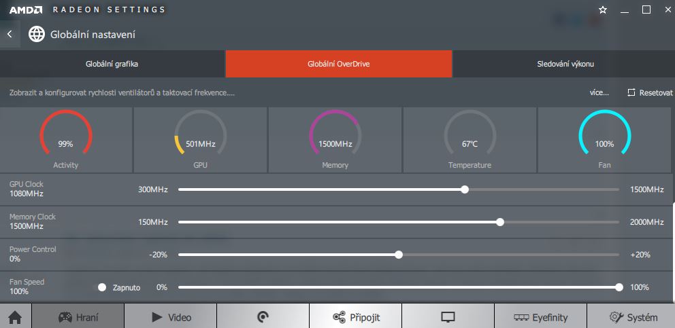
Task: Open the Eyefinity section
Action: (541, 317)
